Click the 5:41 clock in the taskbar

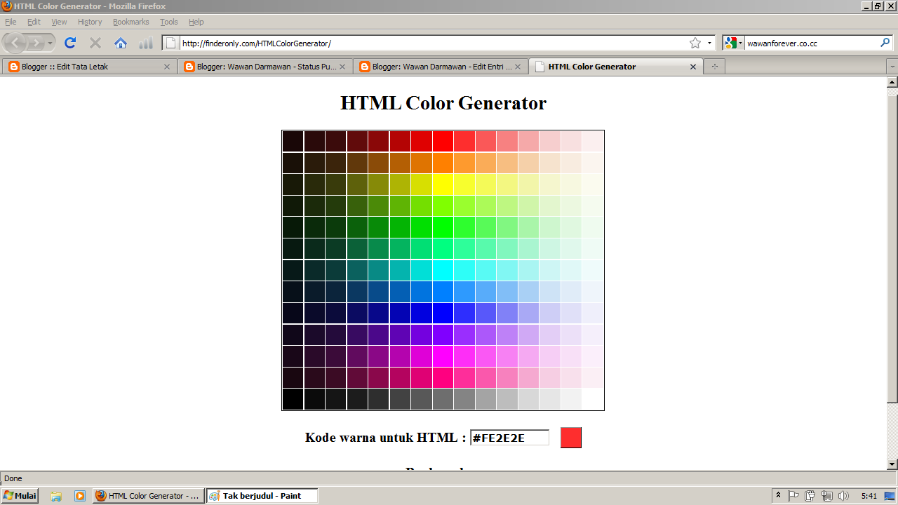tap(869, 496)
